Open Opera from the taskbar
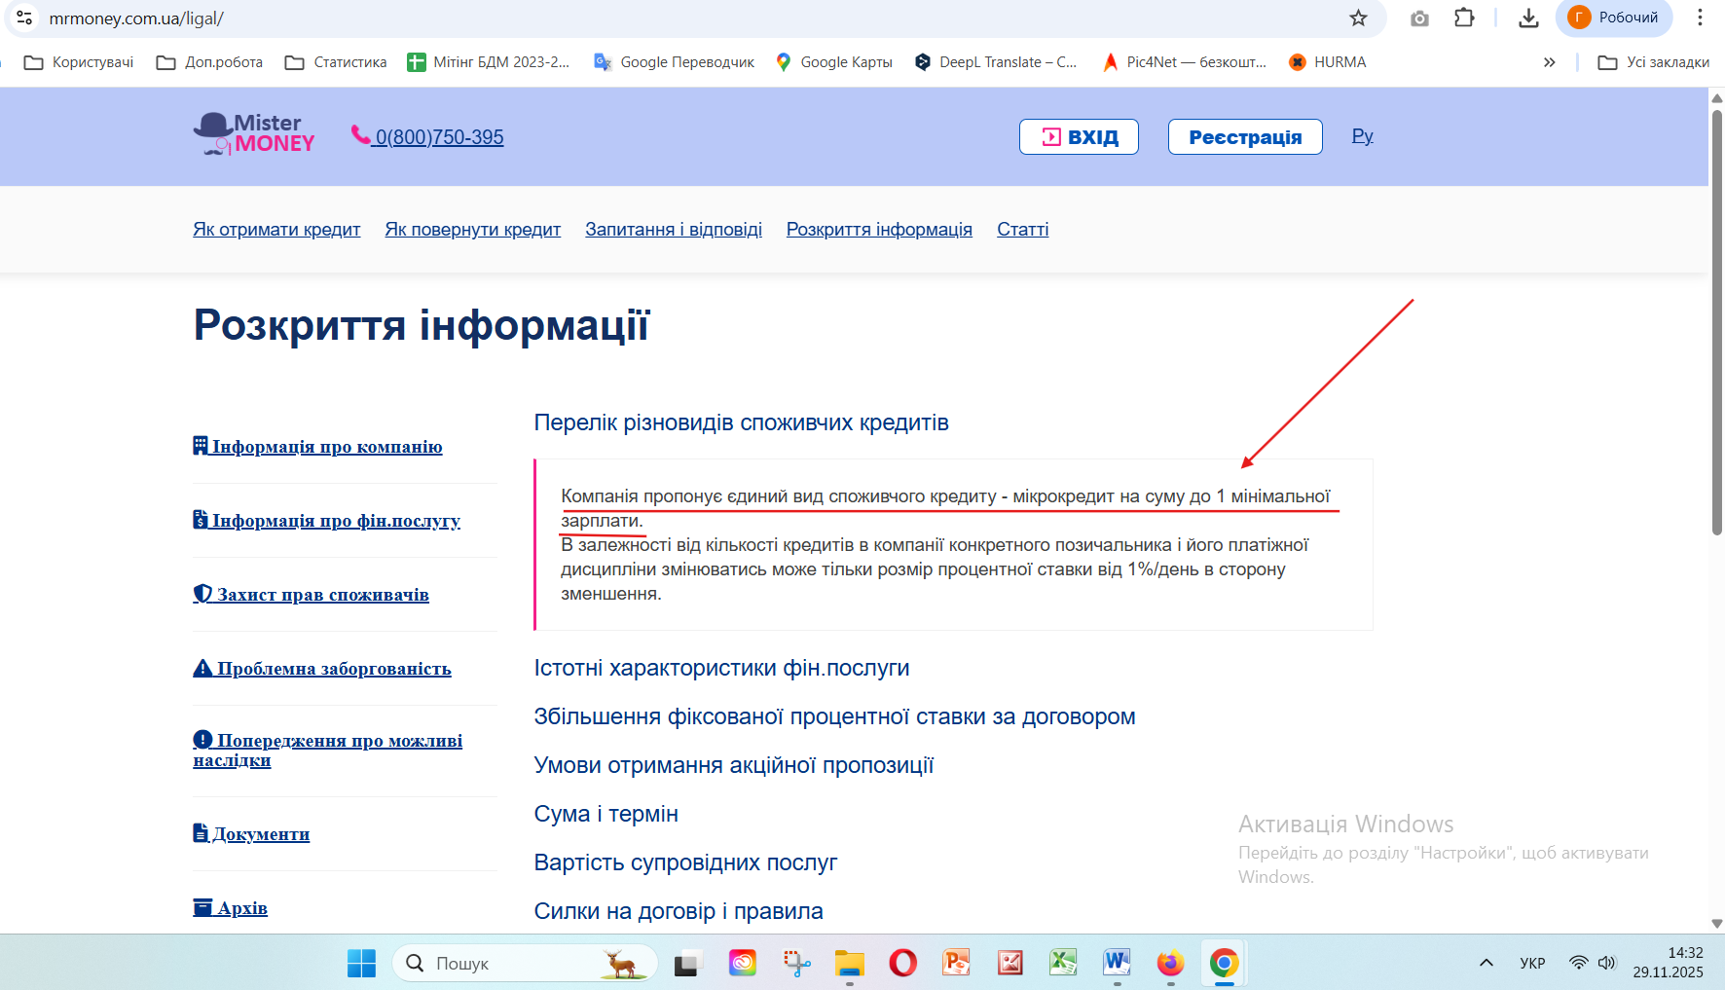 point(902,964)
